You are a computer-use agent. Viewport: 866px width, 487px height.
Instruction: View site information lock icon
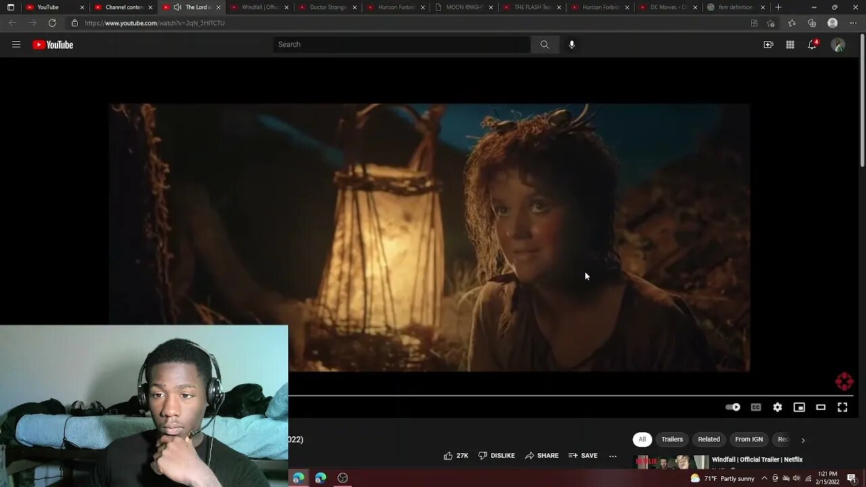coord(74,23)
